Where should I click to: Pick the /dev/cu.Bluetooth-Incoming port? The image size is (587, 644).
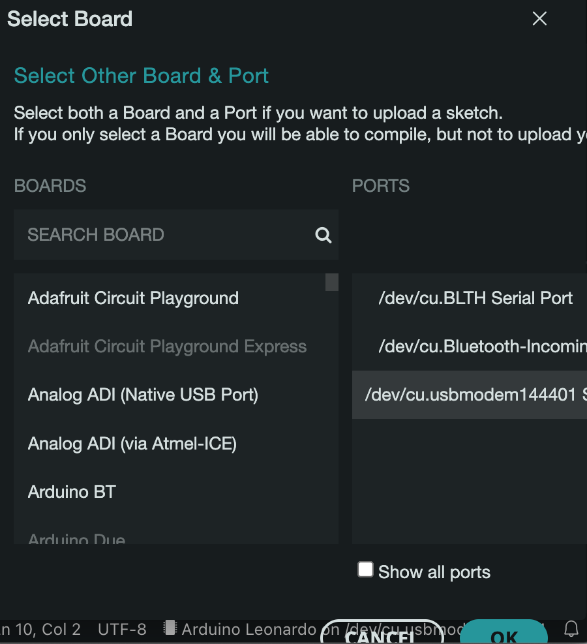click(481, 346)
